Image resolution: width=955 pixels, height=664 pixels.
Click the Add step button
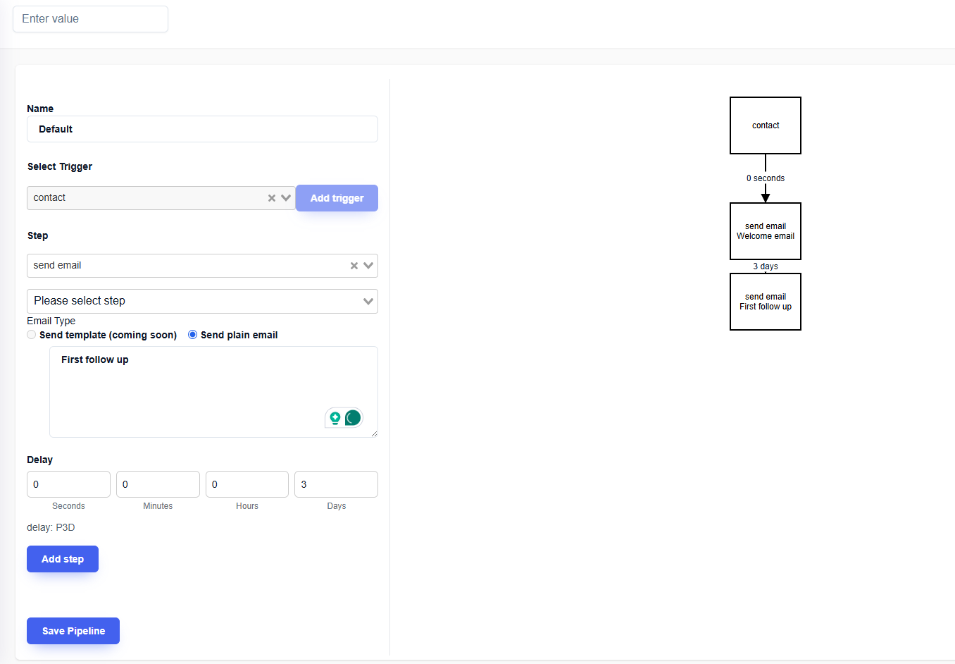click(x=63, y=559)
